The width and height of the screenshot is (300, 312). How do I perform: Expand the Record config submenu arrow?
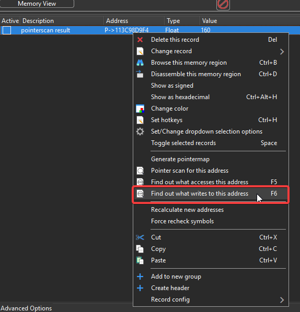point(282,300)
